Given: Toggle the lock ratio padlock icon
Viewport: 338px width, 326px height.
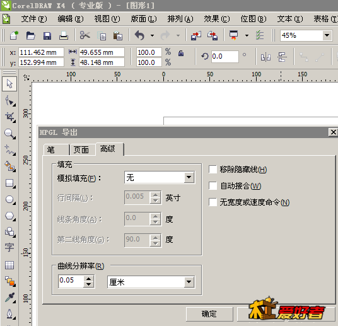Looking at the screenshot, I should pos(181,53).
